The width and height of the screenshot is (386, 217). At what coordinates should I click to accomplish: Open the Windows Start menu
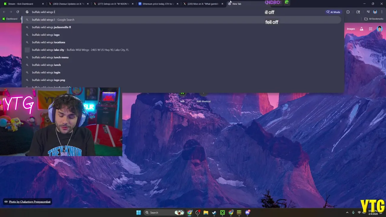click(138, 212)
